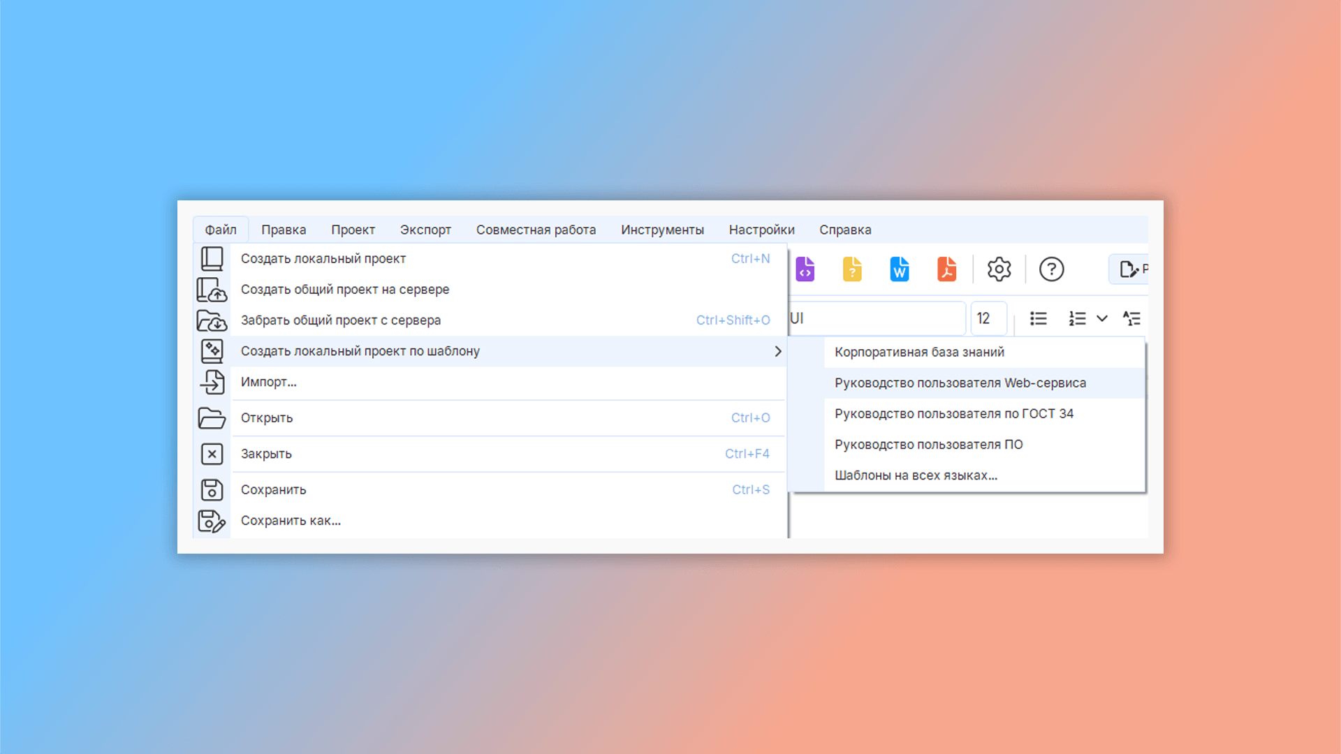Click the bulleted list icon
The width and height of the screenshot is (1341, 754).
tap(1039, 318)
